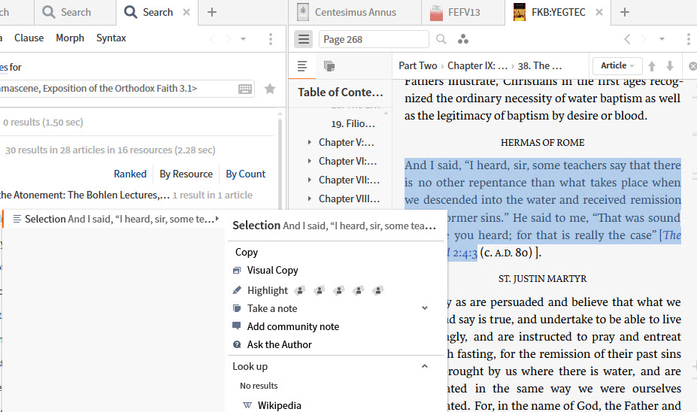Click the Ask the Author question icon

pos(237,344)
